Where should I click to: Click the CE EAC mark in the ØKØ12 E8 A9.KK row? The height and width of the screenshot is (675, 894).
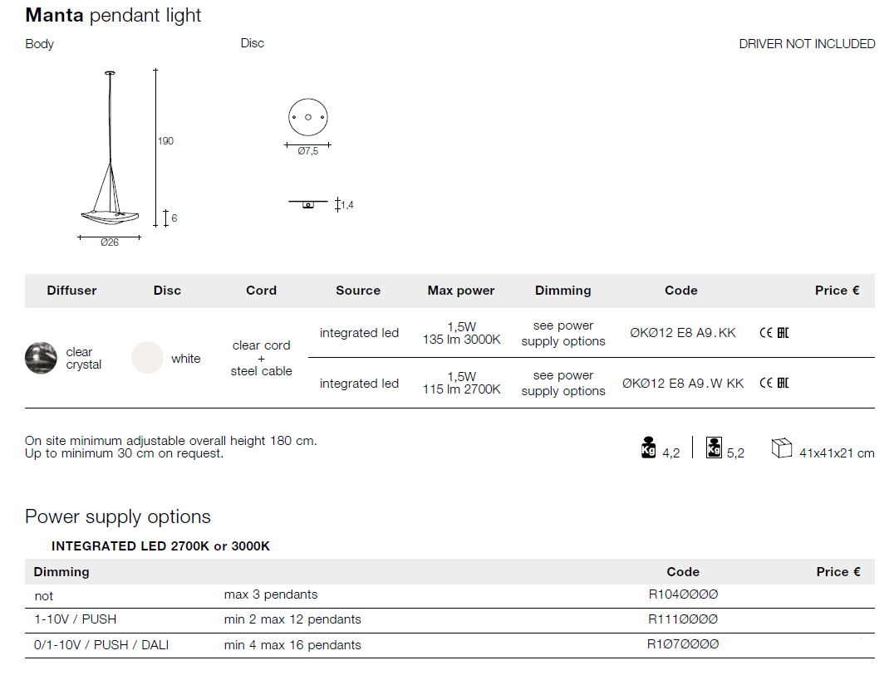(774, 333)
